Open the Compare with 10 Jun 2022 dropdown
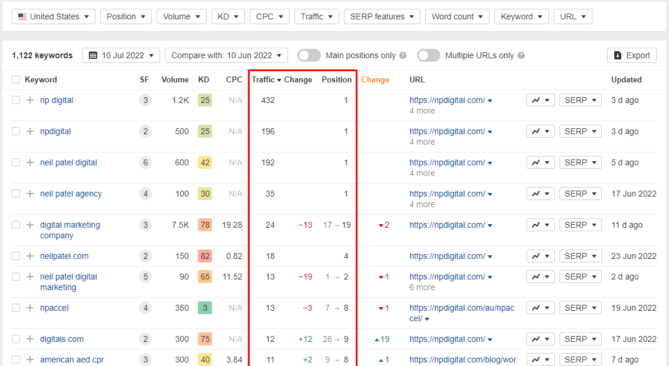This screenshot has width=669, height=366. (x=226, y=55)
